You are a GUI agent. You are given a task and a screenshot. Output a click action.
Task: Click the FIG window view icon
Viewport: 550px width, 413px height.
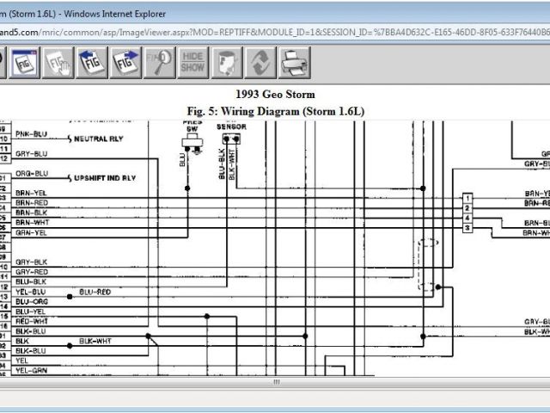27,63
